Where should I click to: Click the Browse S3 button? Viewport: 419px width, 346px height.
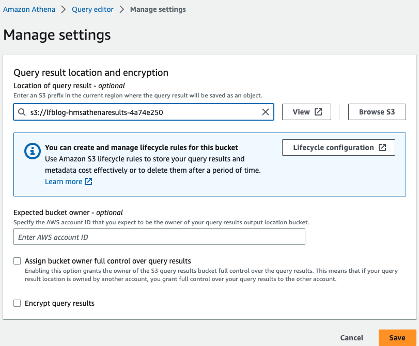pos(377,112)
